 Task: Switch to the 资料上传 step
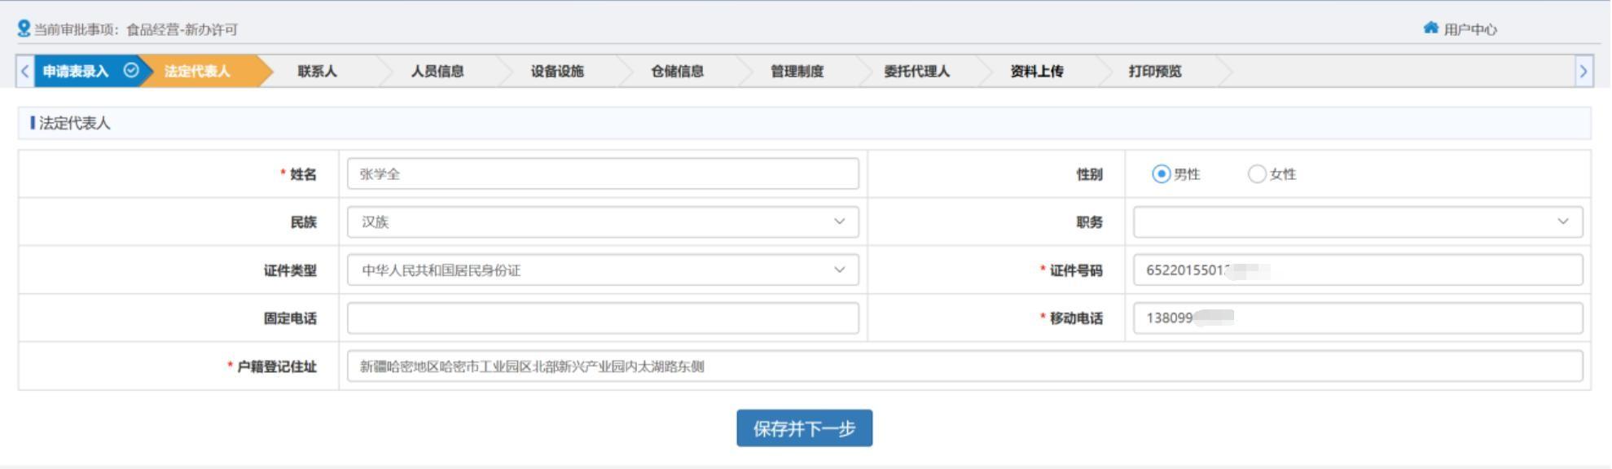click(x=1036, y=72)
